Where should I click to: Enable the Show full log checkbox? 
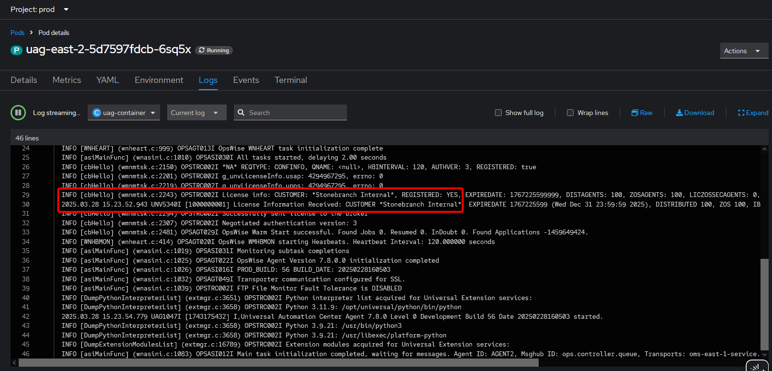pyautogui.click(x=498, y=113)
